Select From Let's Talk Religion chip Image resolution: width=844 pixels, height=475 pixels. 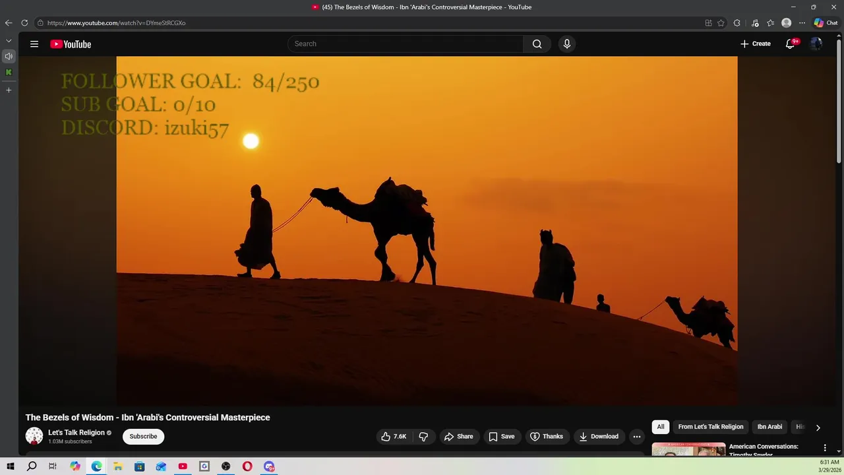click(x=711, y=427)
